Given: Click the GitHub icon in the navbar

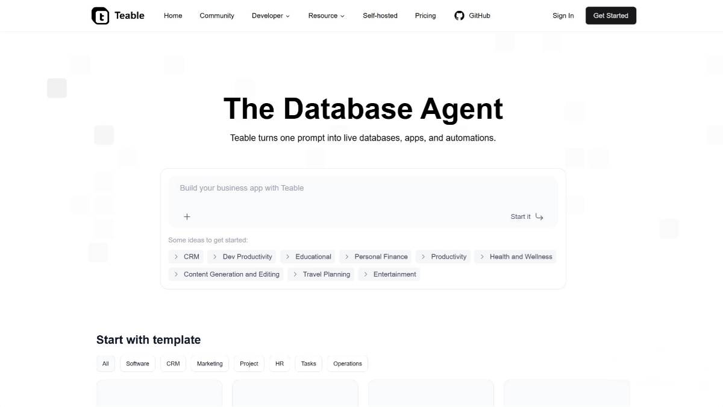Looking at the screenshot, I should [459, 16].
